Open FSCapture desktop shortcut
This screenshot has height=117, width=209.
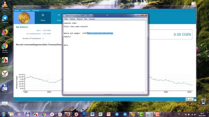click(5, 61)
